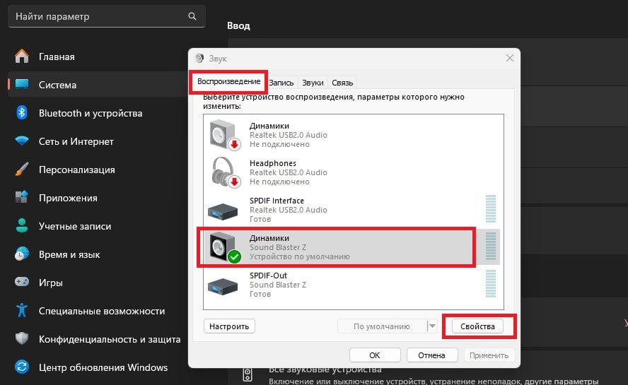Image resolution: width=628 pixels, height=385 pixels.
Task: Click the SPDIF Interface level meter
Action: 491,208
